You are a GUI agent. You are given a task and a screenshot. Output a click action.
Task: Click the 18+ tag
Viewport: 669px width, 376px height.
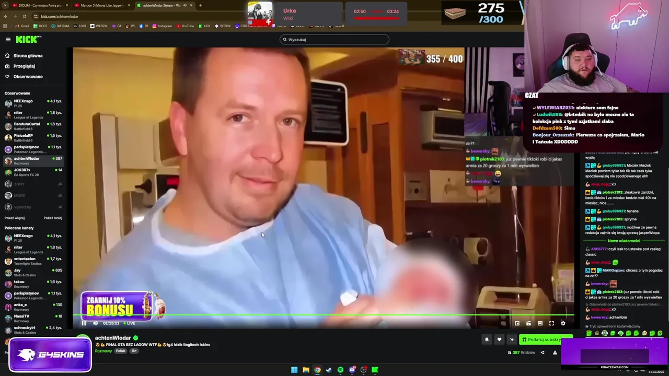pyautogui.click(x=134, y=351)
